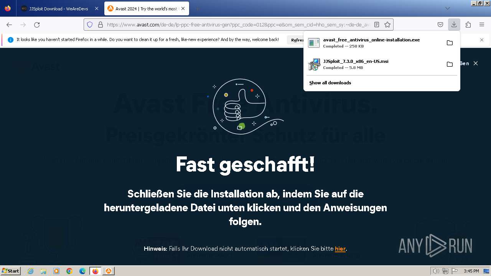
Task: Open the network tray icon
Action: click(445, 271)
